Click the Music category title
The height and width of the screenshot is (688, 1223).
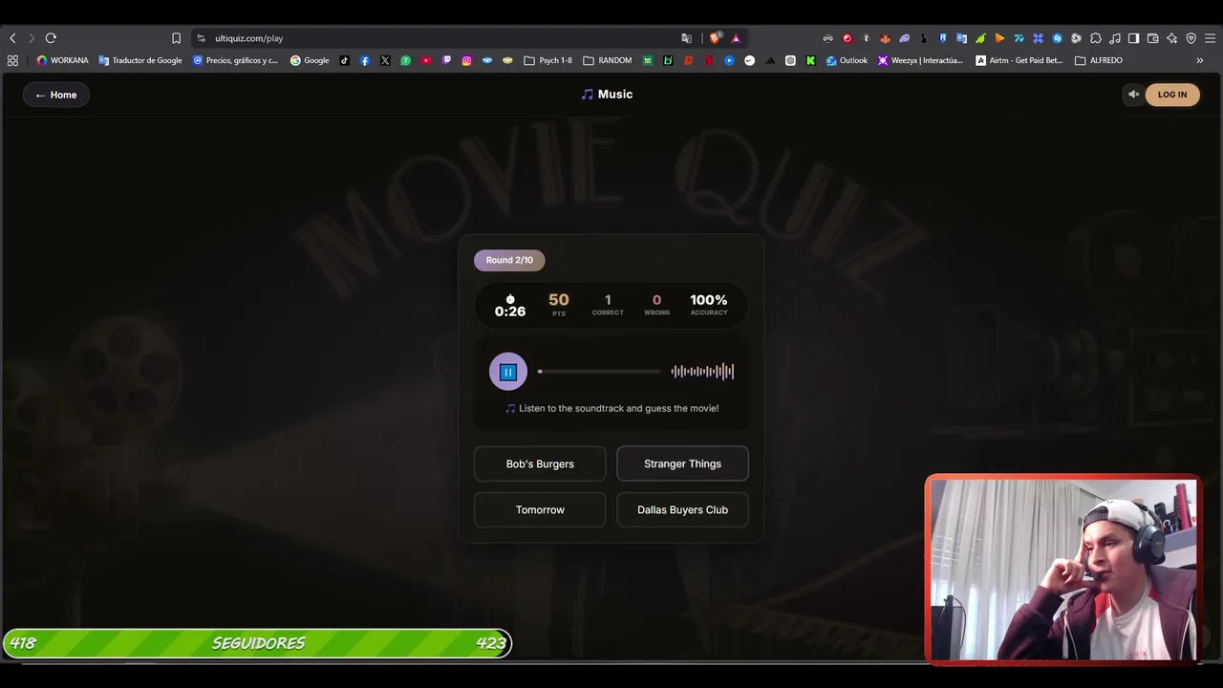[x=607, y=95]
